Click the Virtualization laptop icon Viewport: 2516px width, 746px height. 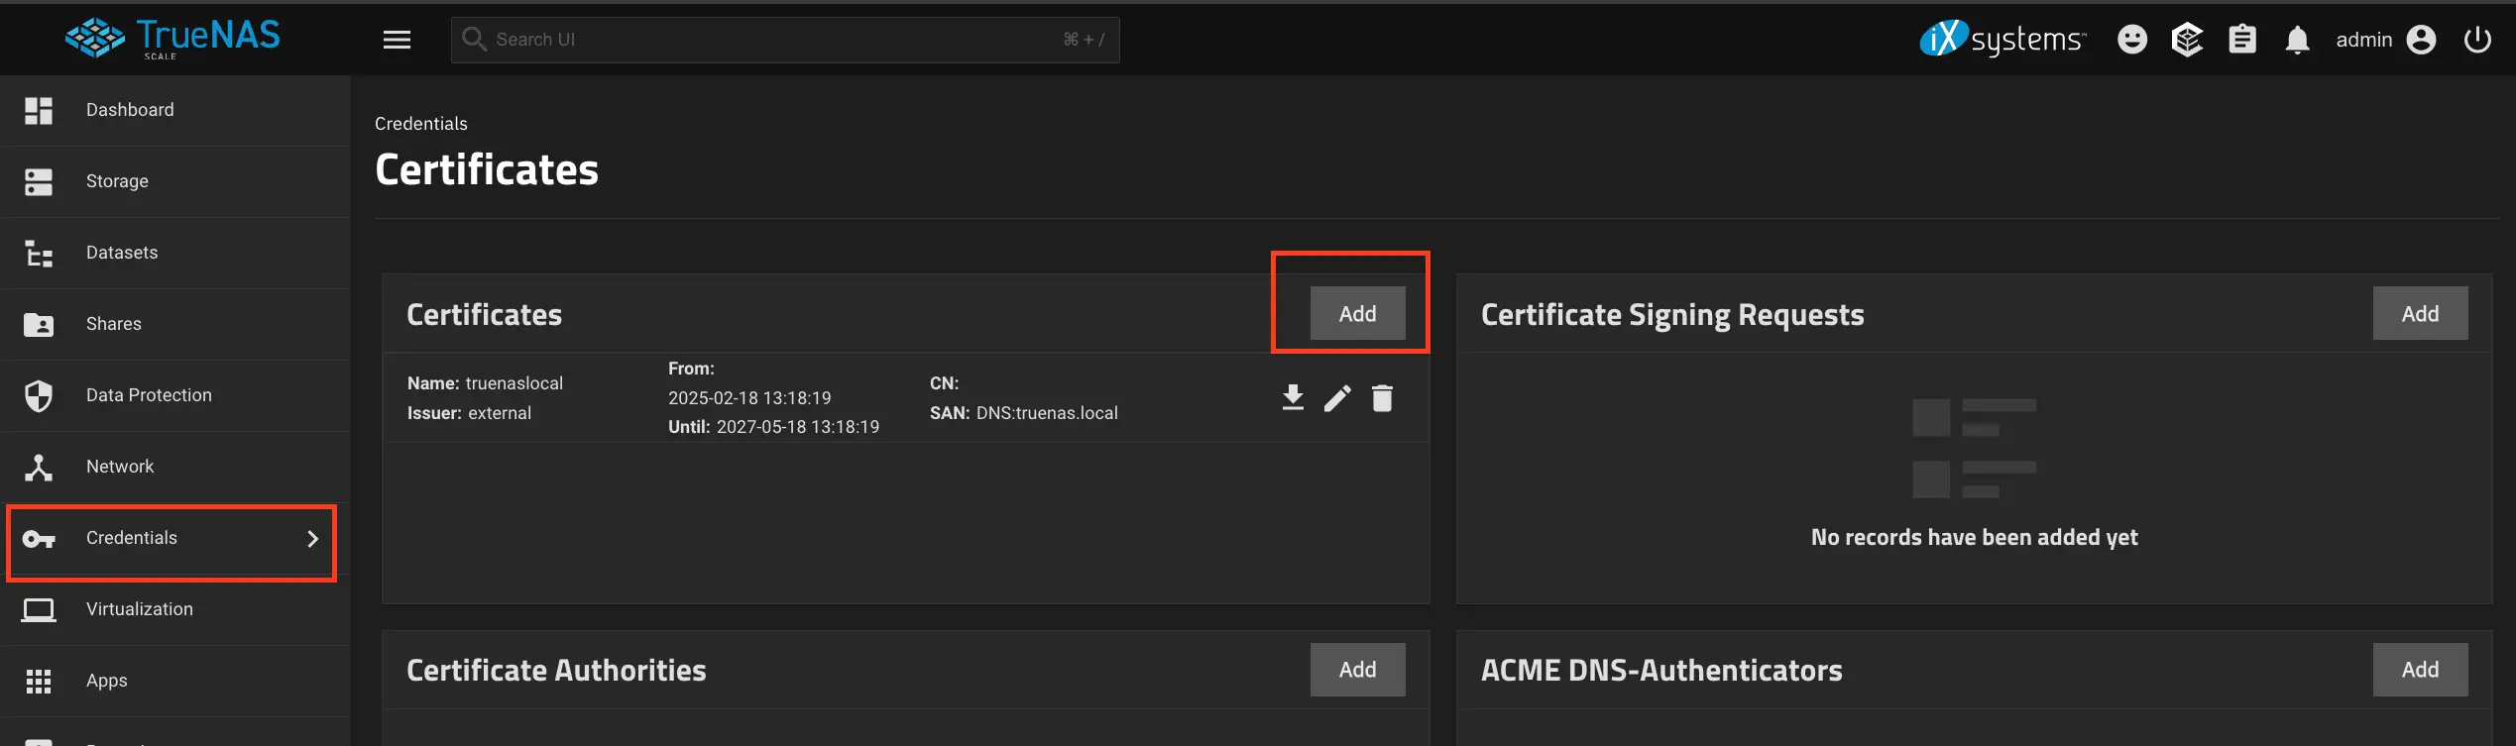39,610
